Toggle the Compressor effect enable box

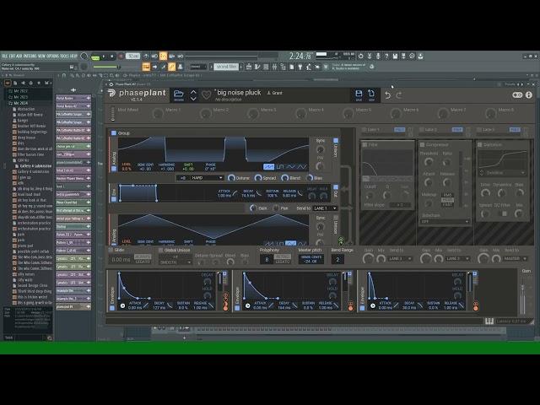(422, 145)
